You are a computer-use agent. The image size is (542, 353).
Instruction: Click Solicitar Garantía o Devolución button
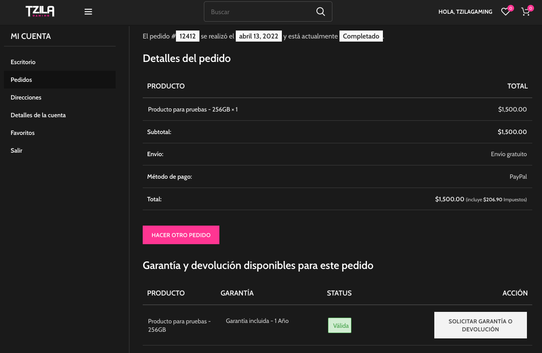coord(480,325)
